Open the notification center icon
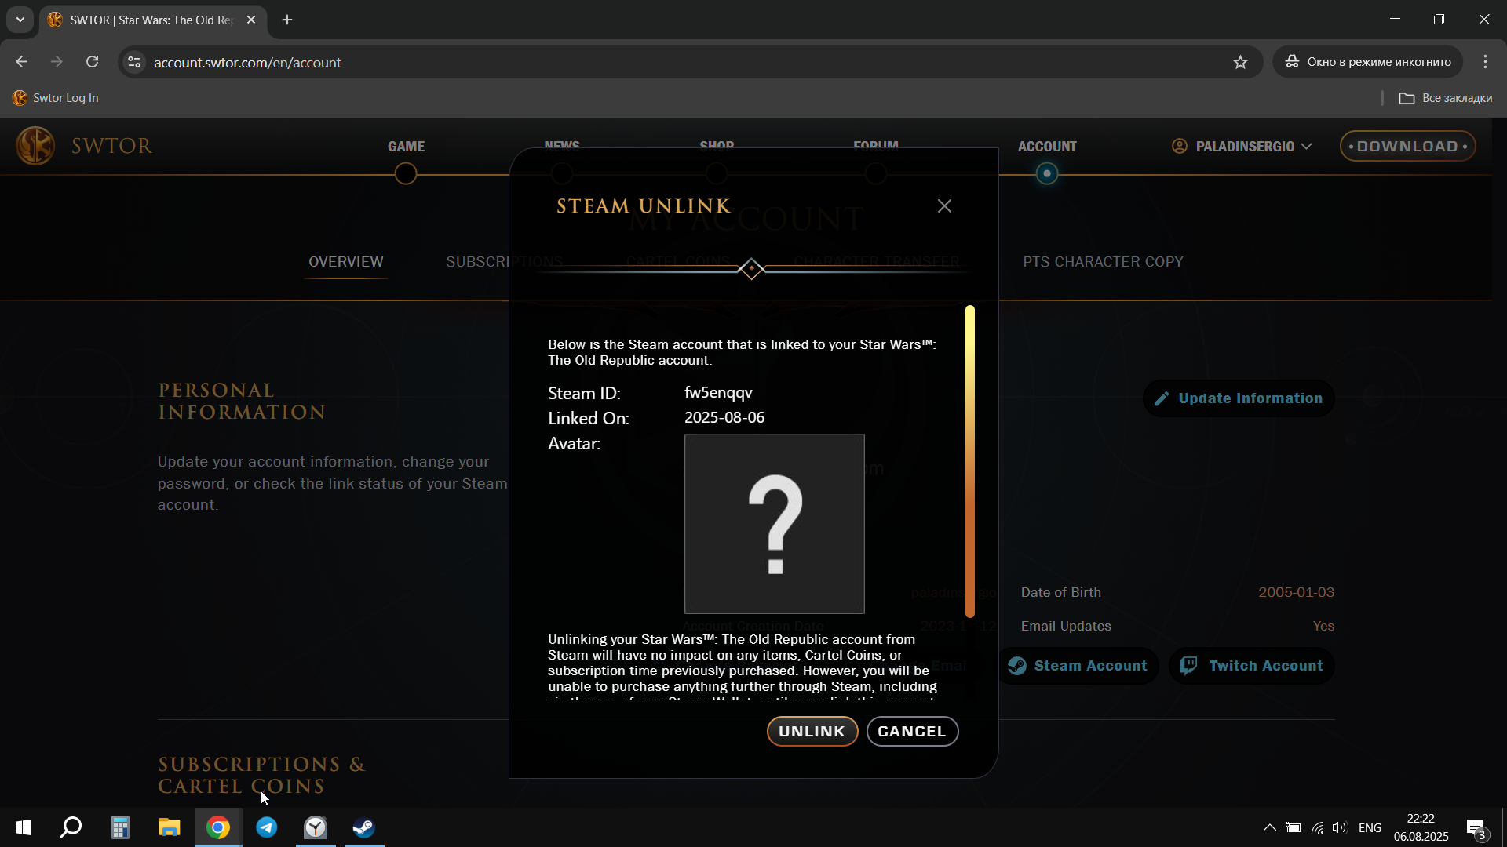1507x847 pixels. point(1476,827)
